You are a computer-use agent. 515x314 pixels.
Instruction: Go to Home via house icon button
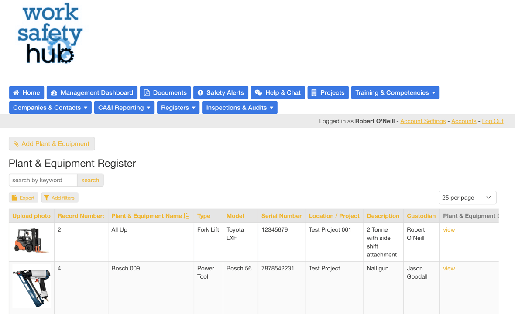point(27,92)
